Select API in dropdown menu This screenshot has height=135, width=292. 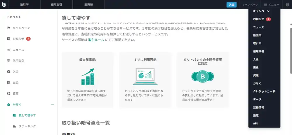pos(255,123)
